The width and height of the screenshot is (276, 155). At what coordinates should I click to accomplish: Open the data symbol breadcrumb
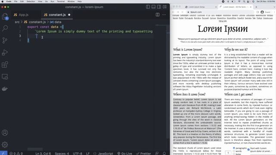coord(56,22)
